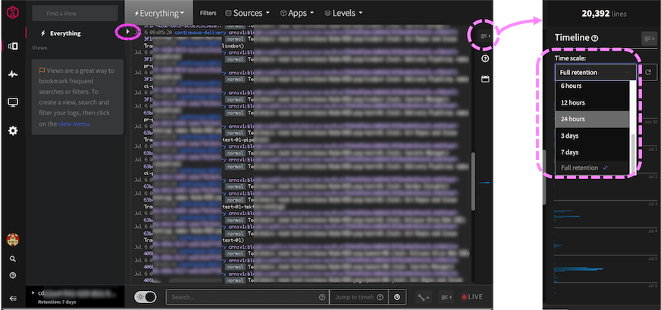Open the activity pulse icon in the sidebar
Viewport: 661px width, 310px height.
pos(13,74)
